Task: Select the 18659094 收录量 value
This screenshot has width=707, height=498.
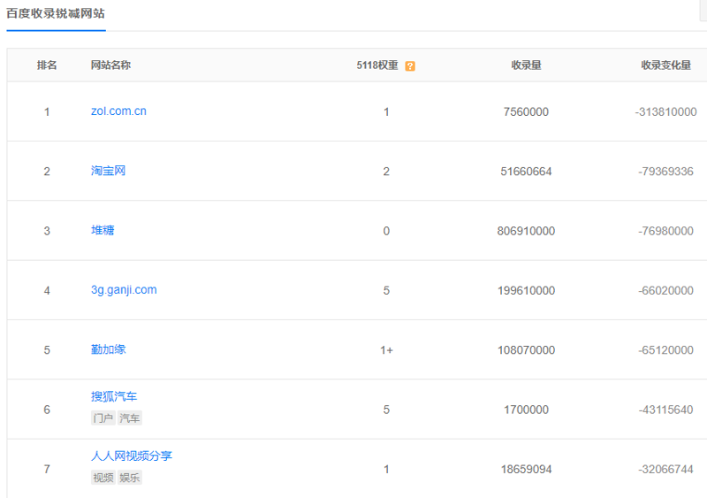Action: [526, 470]
